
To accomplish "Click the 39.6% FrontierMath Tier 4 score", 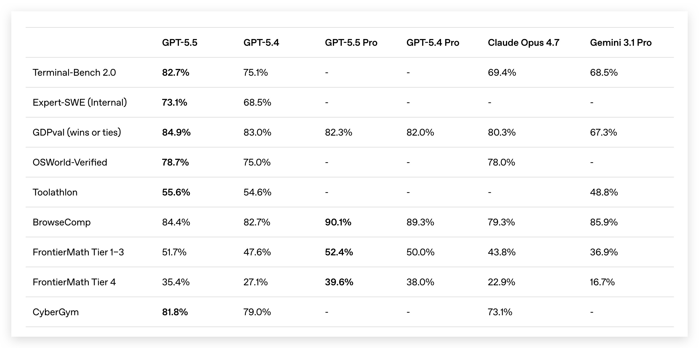I will (x=339, y=282).
